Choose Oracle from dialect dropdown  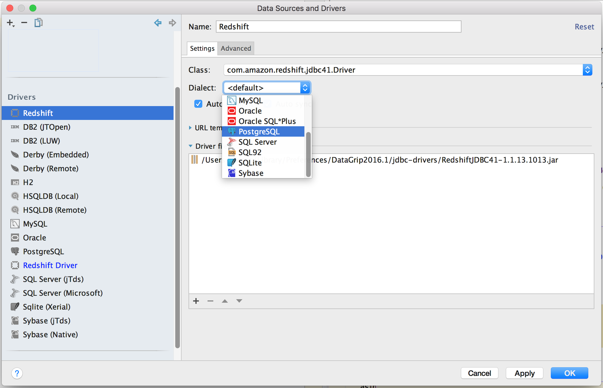(x=263, y=111)
